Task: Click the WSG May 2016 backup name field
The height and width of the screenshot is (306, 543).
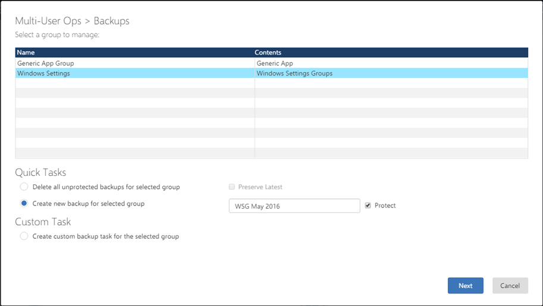Action: click(x=294, y=206)
